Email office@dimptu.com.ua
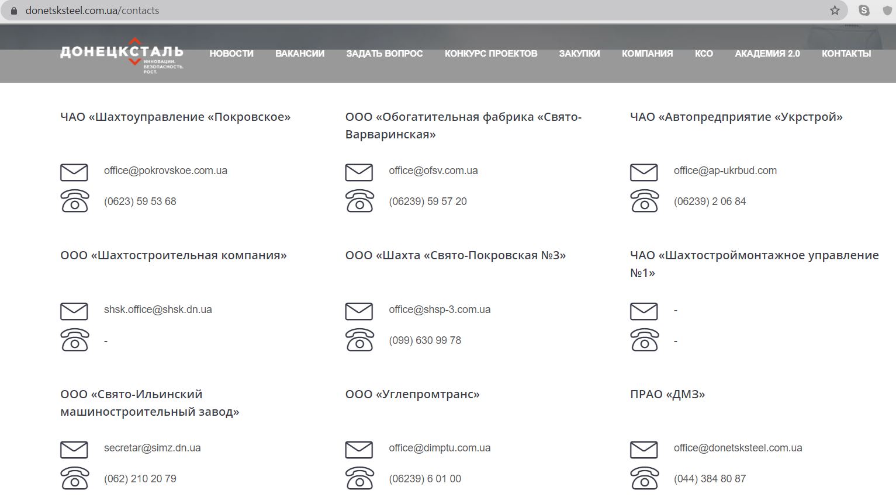Viewport: 896px width, 501px height. tap(440, 448)
